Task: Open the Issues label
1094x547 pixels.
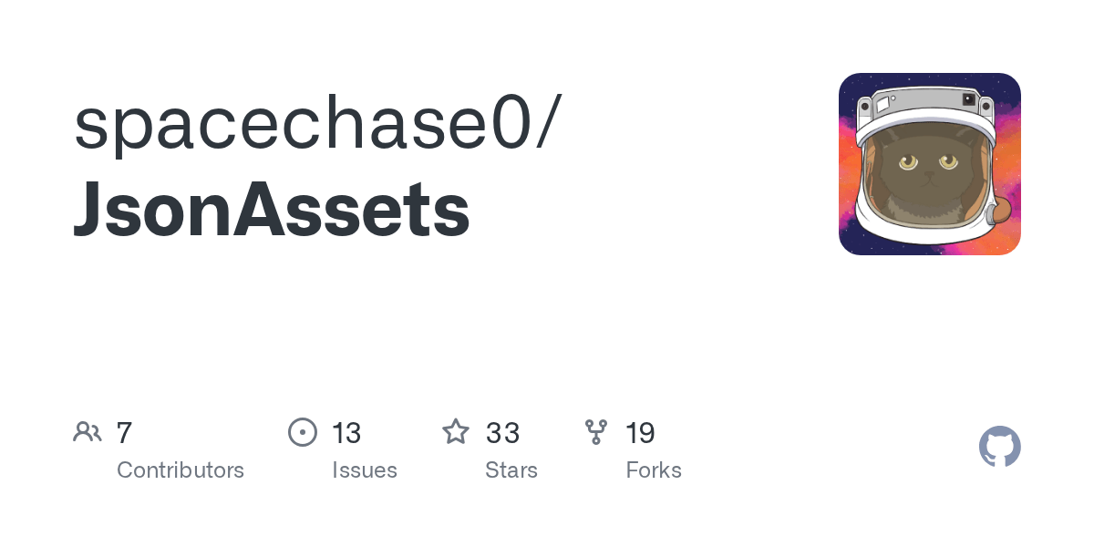Action: pyautogui.click(x=365, y=470)
